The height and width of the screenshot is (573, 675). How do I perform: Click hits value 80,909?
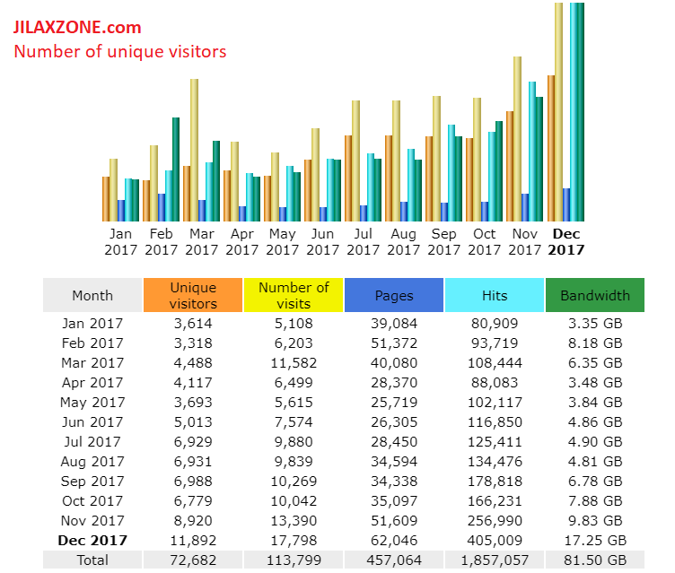[495, 324]
